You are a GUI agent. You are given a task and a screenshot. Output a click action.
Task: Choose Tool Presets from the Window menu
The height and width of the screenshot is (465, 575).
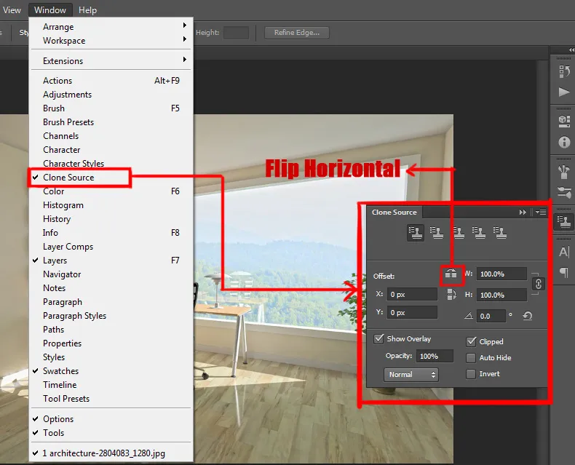click(111, 399)
